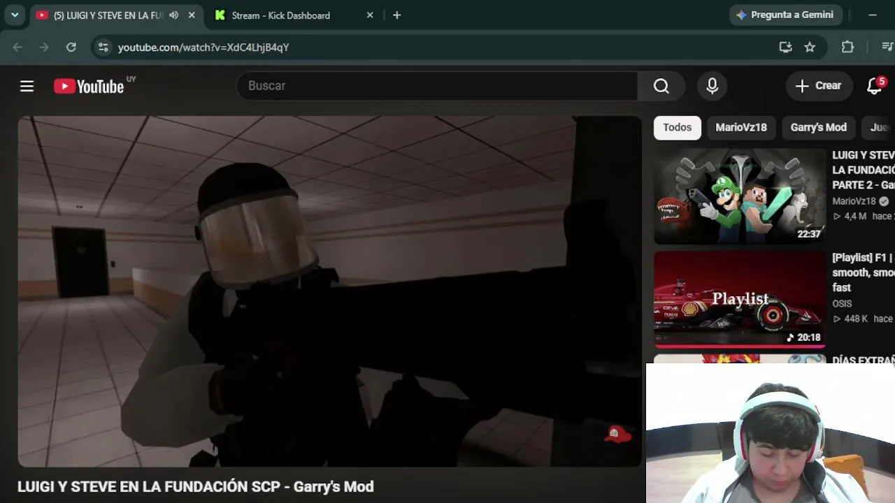The width and height of the screenshot is (895, 503).
Task: Open a new browser tab
Action: pyautogui.click(x=396, y=15)
